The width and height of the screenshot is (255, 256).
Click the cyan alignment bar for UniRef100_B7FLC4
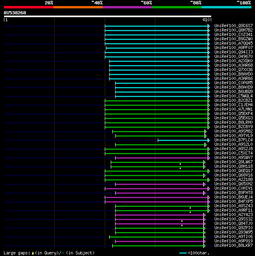(x=183, y=140)
